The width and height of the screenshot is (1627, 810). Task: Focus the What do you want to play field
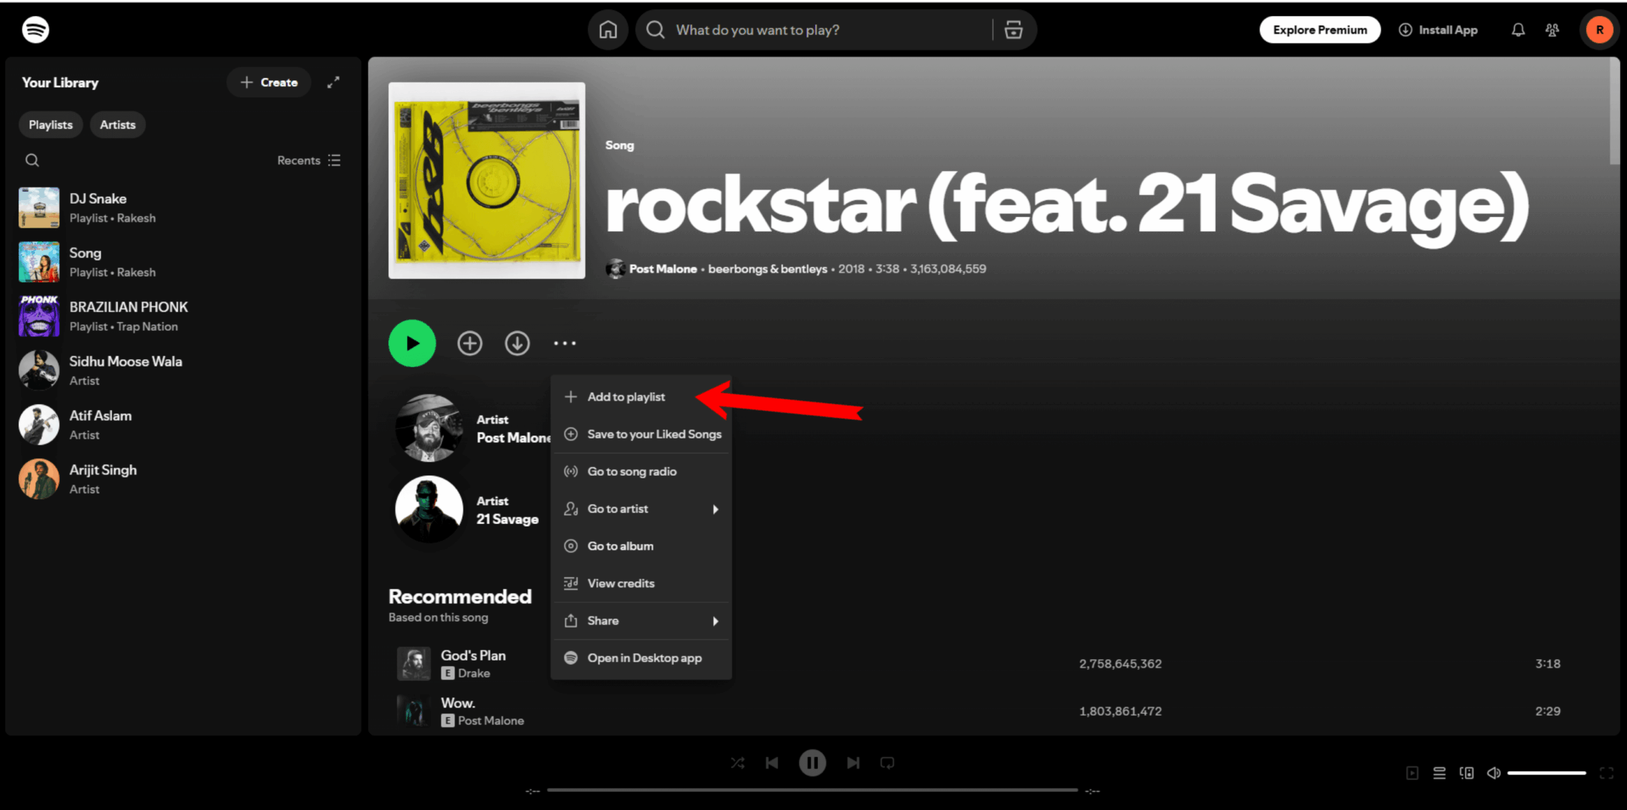pyautogui.click(x=832, y=30)
